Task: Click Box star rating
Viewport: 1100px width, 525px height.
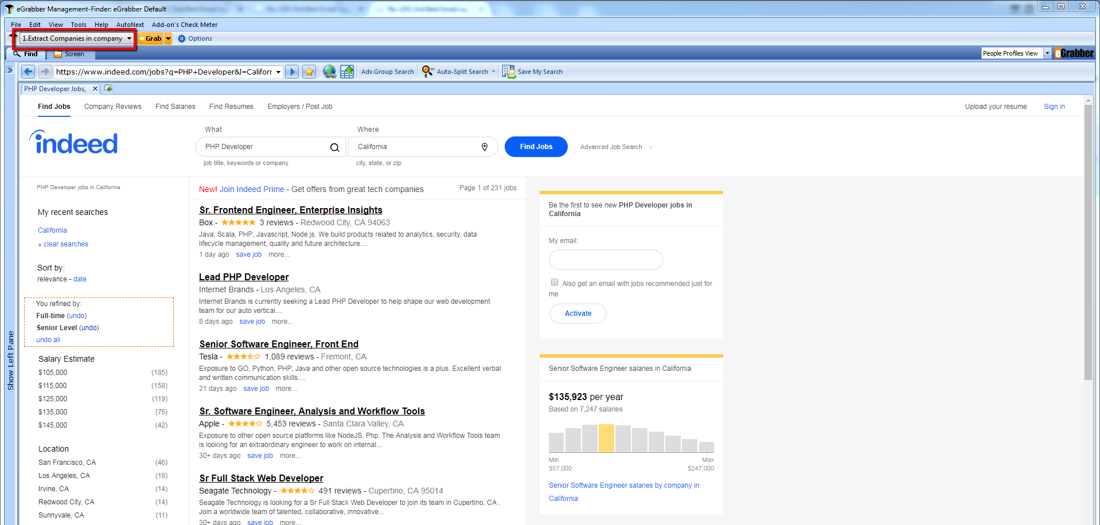Action: point(239,222)
